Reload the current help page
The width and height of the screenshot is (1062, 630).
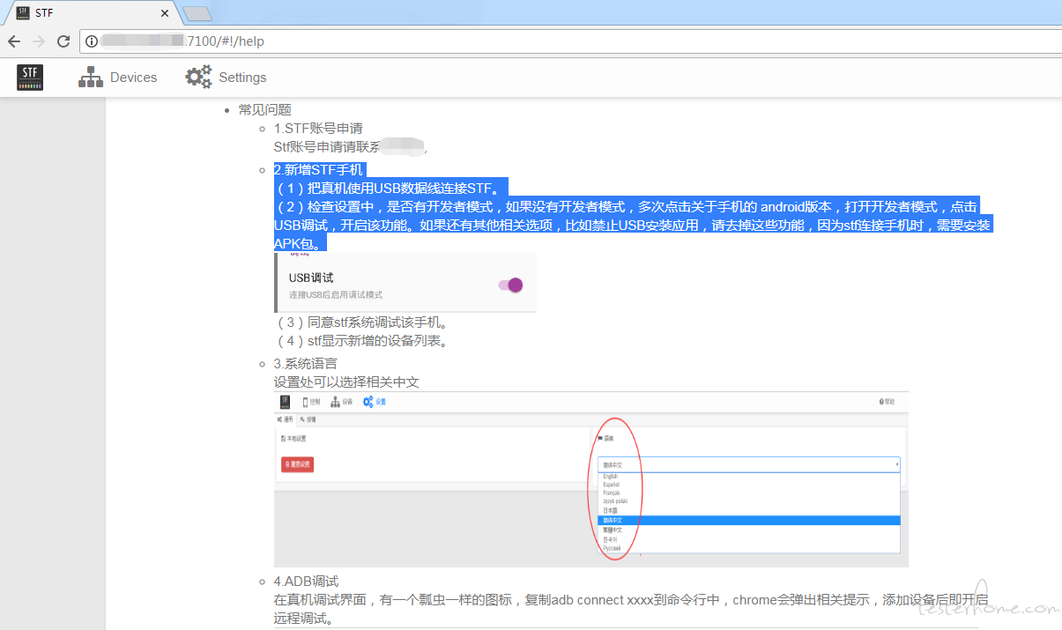[x=63, y=41]
